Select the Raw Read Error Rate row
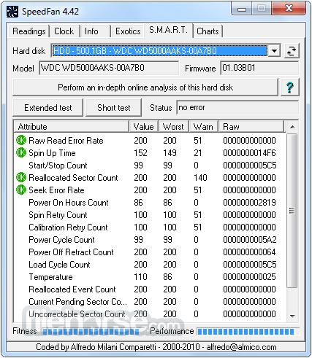312x358 pixels. click(150, 141)
